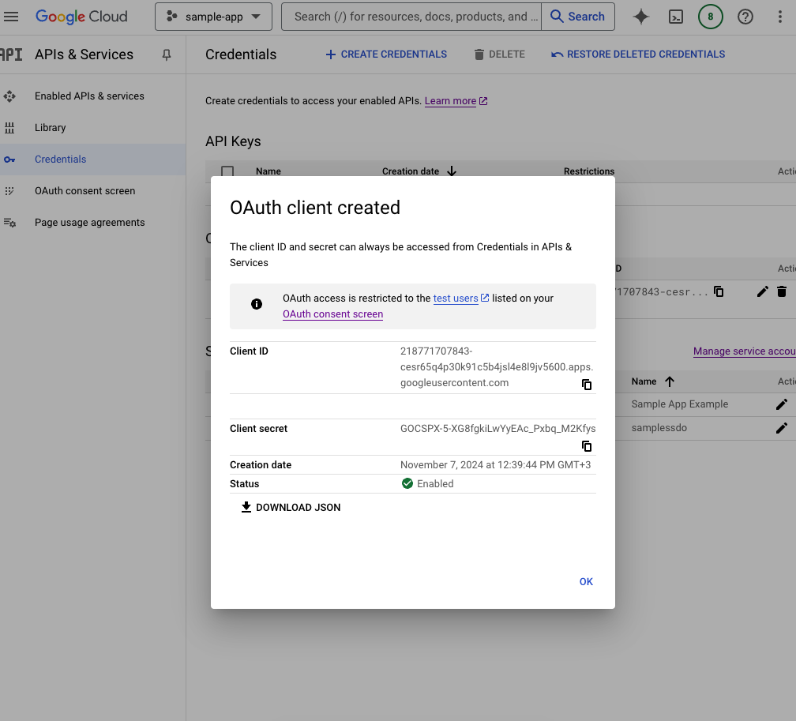Click the Enabled APIs diamond icon
Screen dimensions: 796x721
pos(9,96)
